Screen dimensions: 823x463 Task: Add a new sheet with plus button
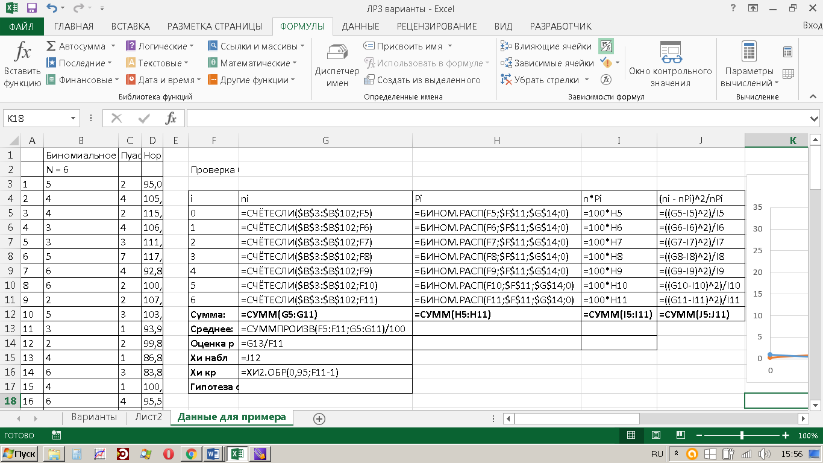[x=319, y=418]
